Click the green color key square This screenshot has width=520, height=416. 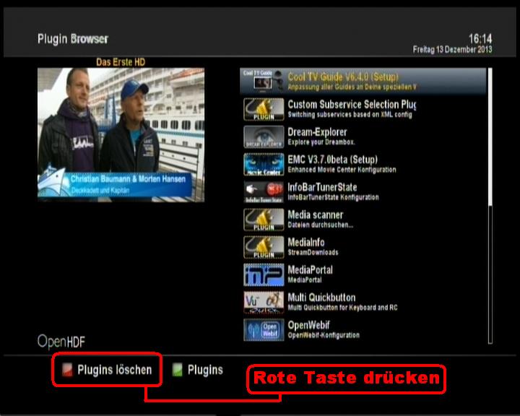178,370
